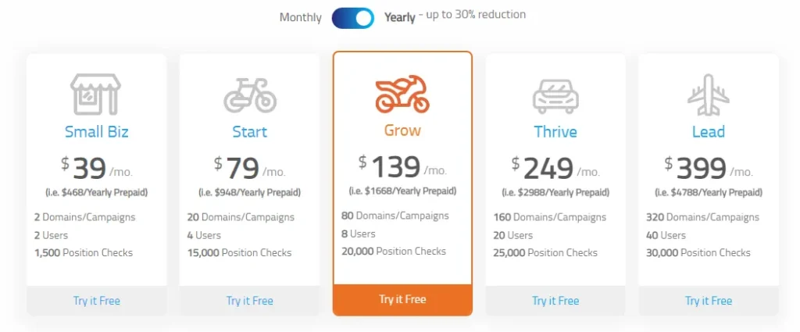Image resolution: width=800 pixels, height=332 pixels.
Task: Try the Start plan free
Action: [249, 301]
